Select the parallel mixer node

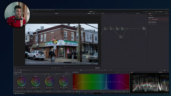coord(127,29)
